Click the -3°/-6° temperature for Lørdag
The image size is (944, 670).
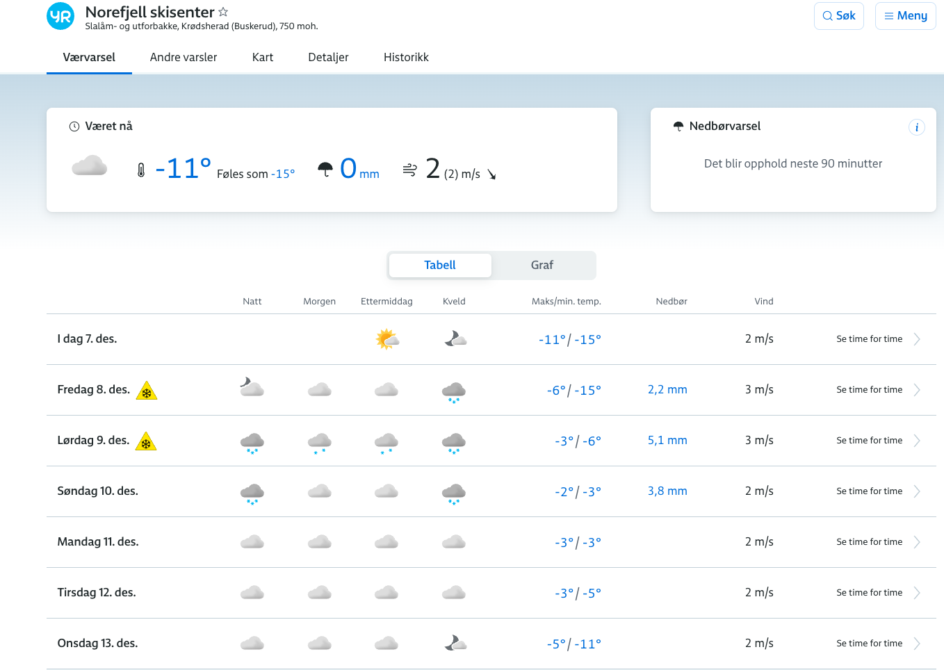pyautogui.click(x=578, y=441)
